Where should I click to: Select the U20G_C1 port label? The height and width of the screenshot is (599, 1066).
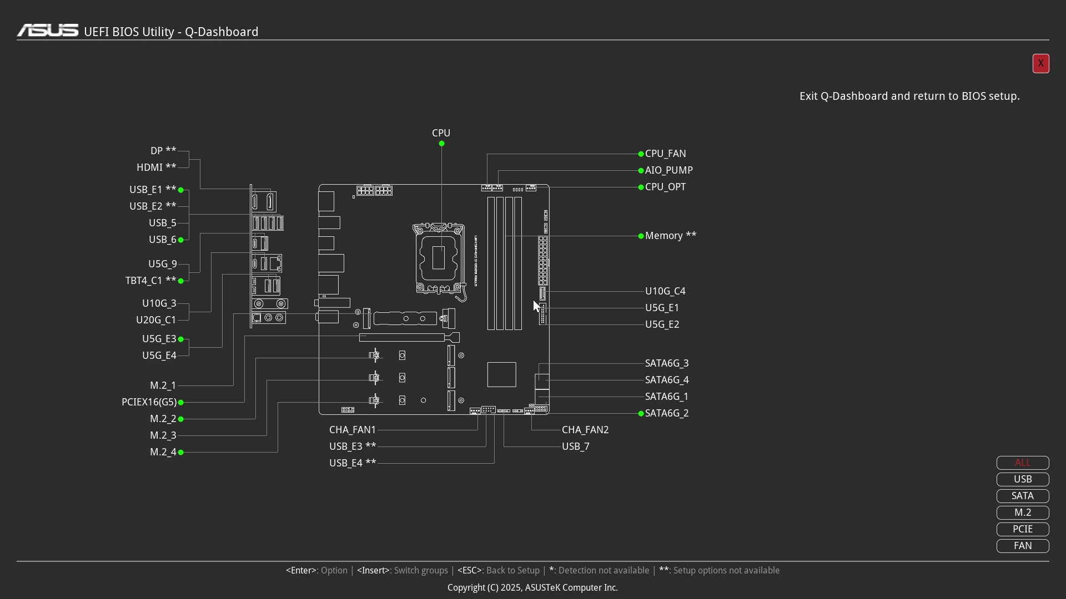(156, 320)
